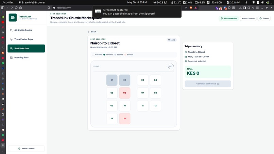The image size is (274, 154).
Task: Go back in browser history
Action: (x=8, y=8)
